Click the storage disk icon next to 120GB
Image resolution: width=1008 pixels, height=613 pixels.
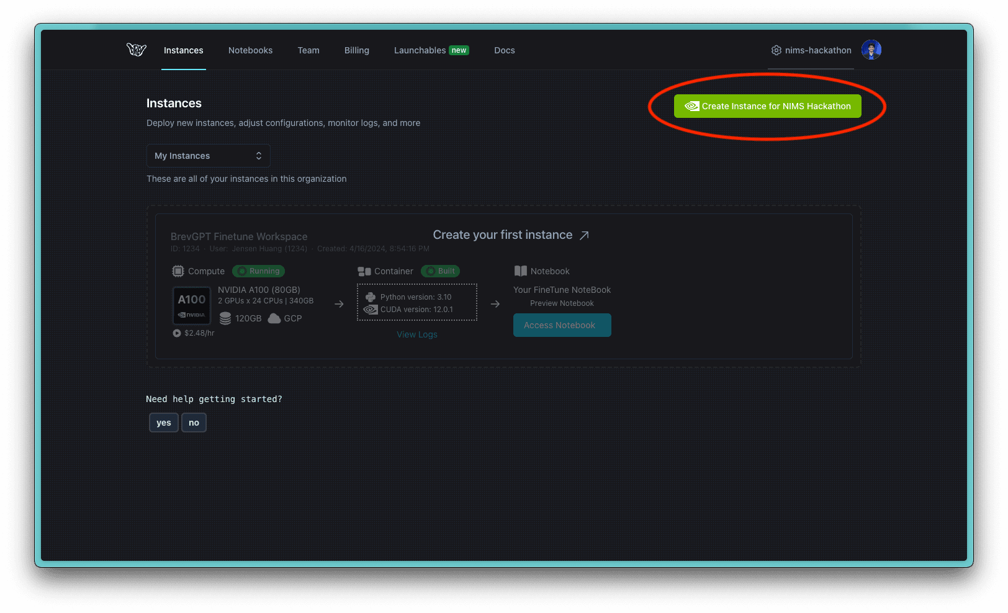click(x=225, y=318)
